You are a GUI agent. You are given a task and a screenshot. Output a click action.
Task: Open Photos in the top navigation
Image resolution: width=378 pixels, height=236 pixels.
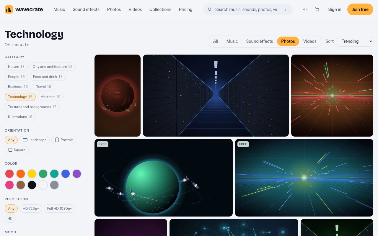coord(114,9)
